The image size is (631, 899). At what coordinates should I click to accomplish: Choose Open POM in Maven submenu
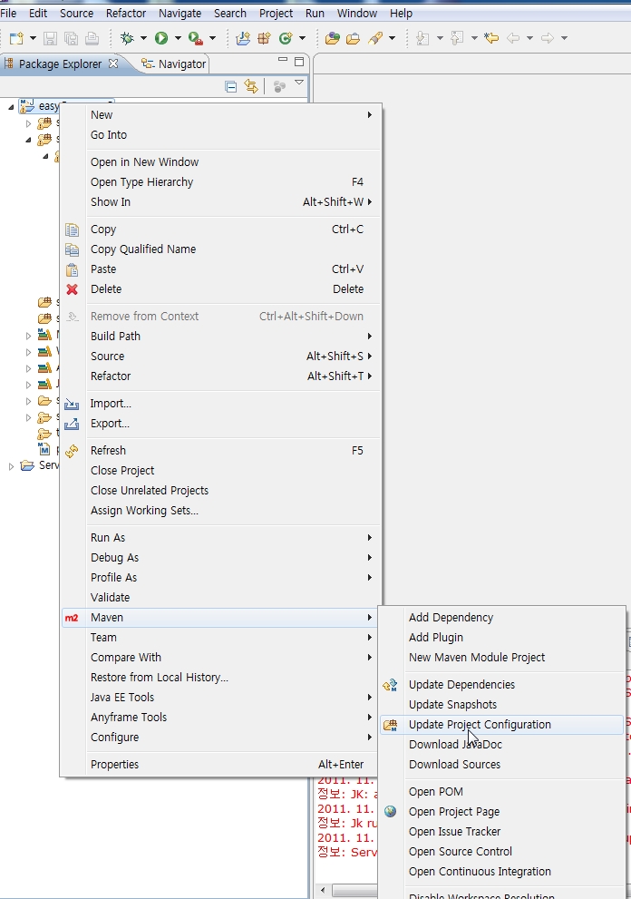[x=435, y=792]
